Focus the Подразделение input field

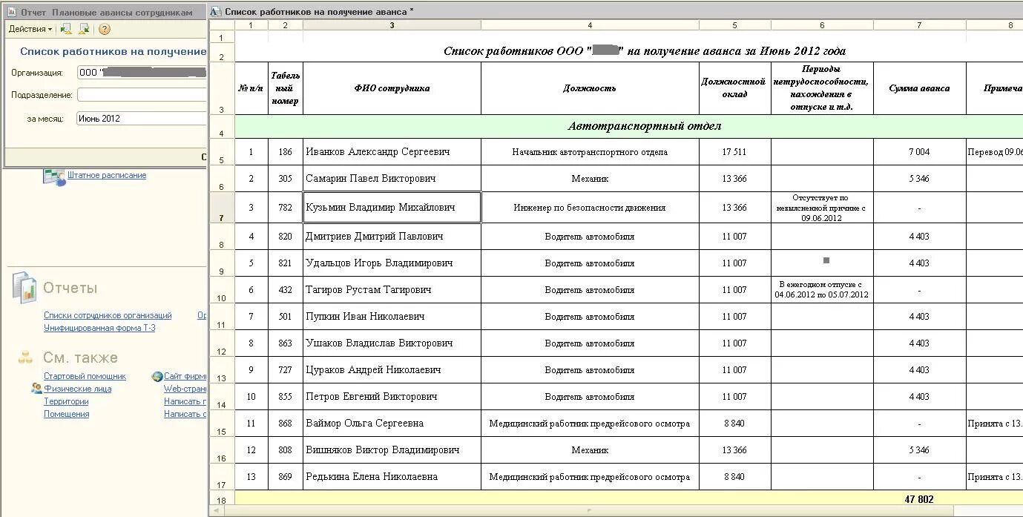click(x=142, y=95)
